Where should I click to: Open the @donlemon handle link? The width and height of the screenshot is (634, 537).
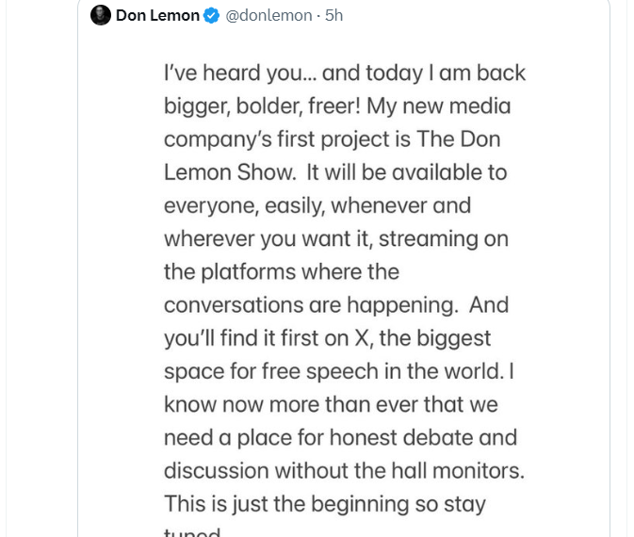tap(268, 16)
